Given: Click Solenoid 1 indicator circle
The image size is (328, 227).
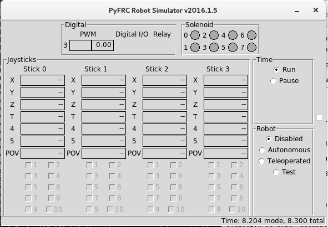Looking at the screenshot, I should tap(195, 47).
